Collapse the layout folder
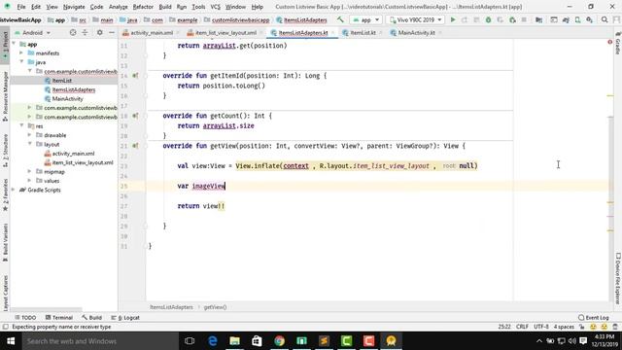This screenshot has width=622, height=350. coord(29,144)
